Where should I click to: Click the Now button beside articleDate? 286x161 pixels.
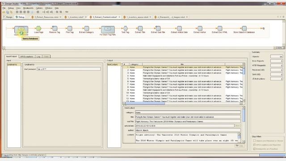237,126
